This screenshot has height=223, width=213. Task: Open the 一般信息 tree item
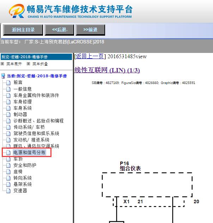point(23,89)
